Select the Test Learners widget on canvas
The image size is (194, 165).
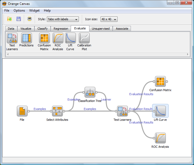122,111
